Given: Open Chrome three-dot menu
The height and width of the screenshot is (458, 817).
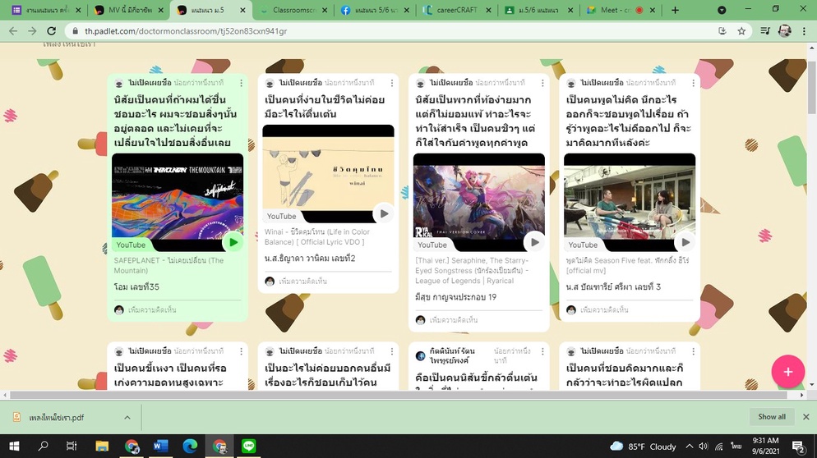Looking at the screenshot, I should click(x=803, y=31).
